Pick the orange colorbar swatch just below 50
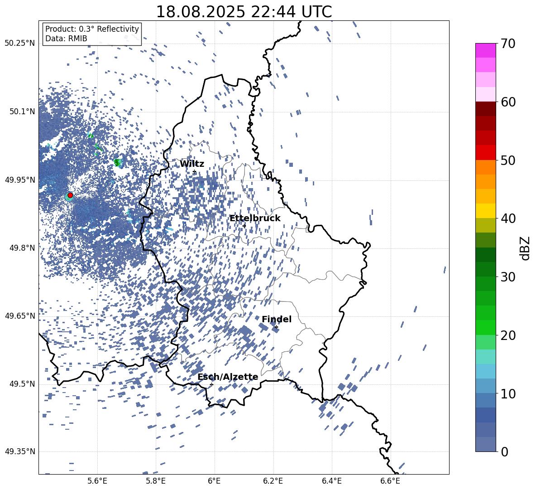Screen dimensions: 536x490 [485, 167]
